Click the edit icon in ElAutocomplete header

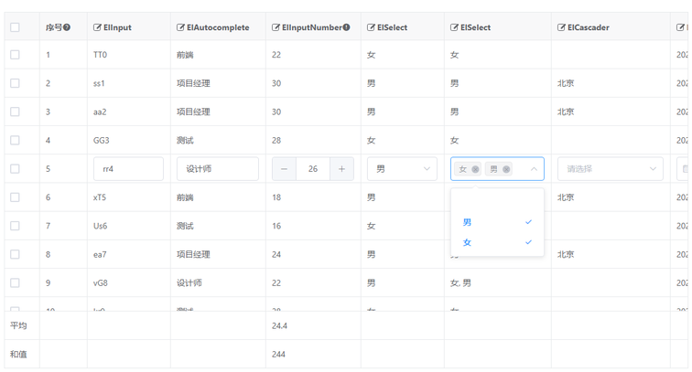180,27
